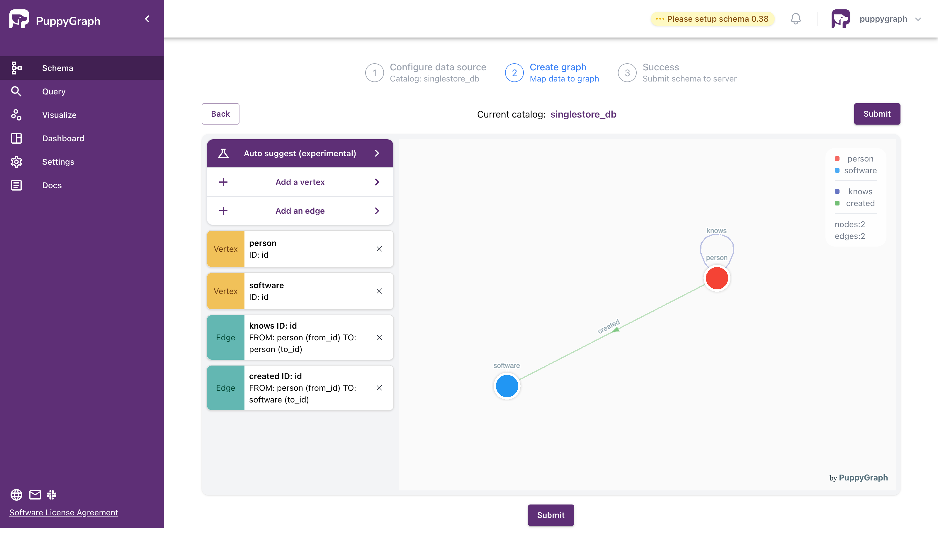Click the Query icon in sidebar
938x547 pixels.
click(16, 91)
